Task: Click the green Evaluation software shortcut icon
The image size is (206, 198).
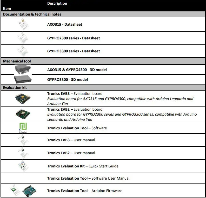Action: [x=23, y=128]
